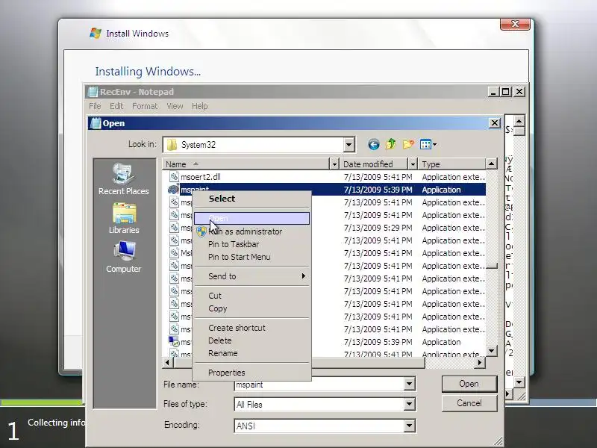Click file list vertical scrollbar down arrow
Screen dimensions: 597x448
[x=492, y=350]
